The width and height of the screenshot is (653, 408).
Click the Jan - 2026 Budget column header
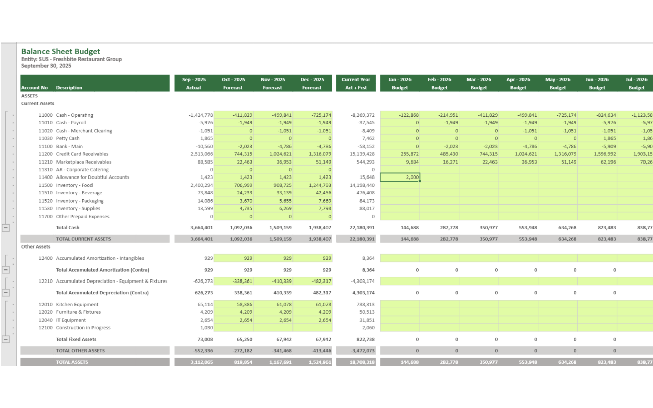click(400, 83)
